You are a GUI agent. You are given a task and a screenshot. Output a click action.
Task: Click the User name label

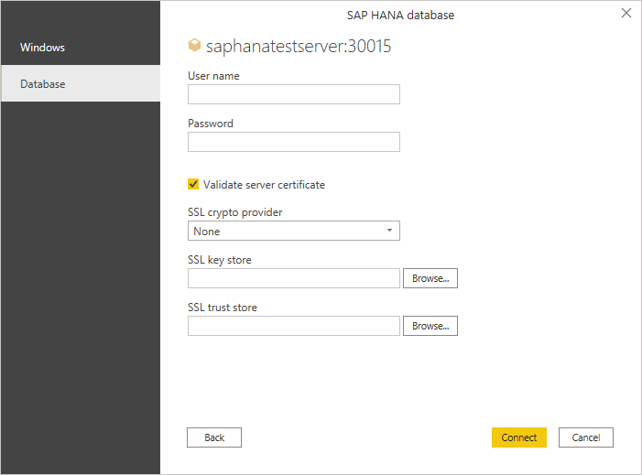213,76
